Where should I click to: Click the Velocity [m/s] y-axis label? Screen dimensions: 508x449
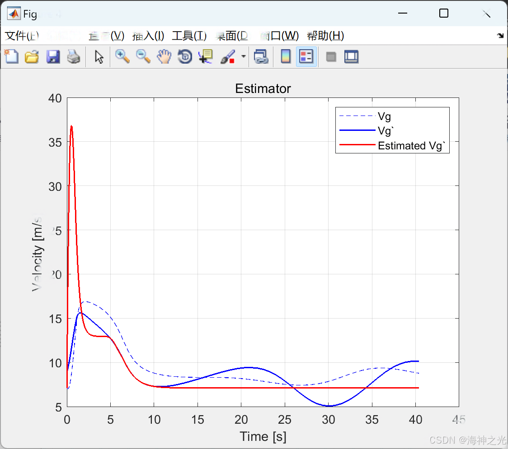[37, 253]
